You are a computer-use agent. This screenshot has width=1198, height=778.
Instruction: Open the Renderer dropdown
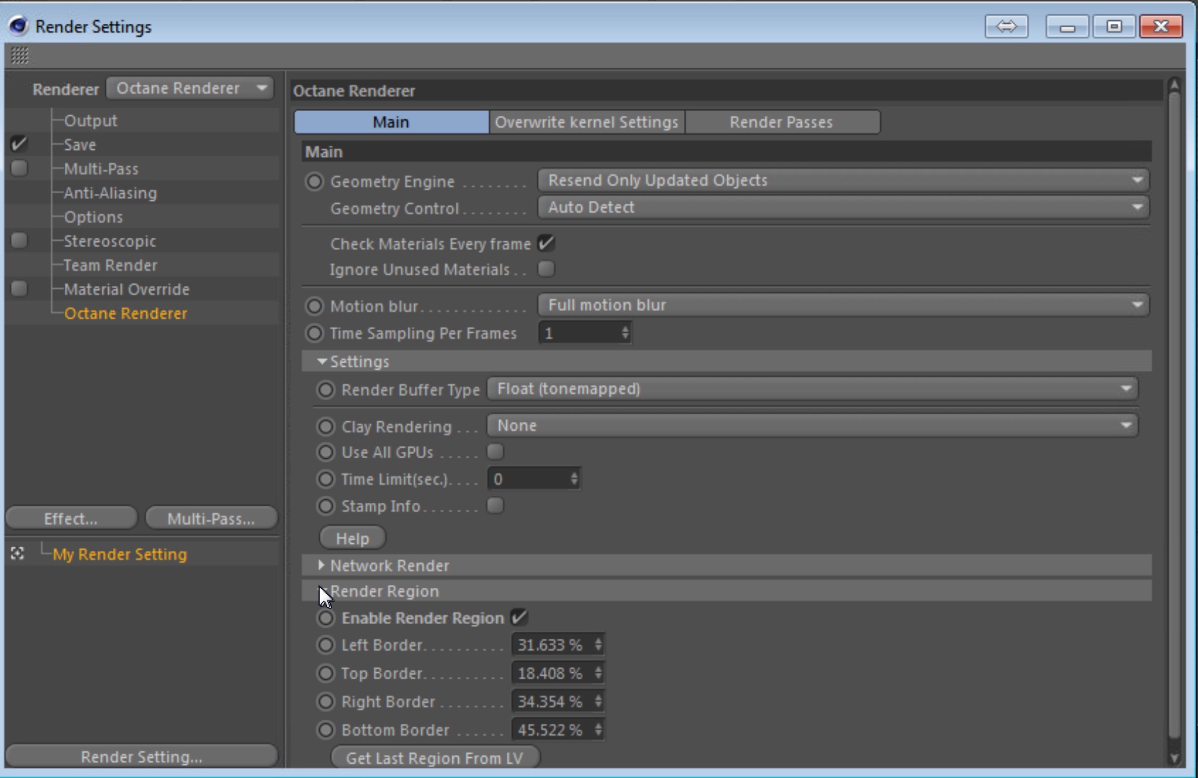coord(190,88)
